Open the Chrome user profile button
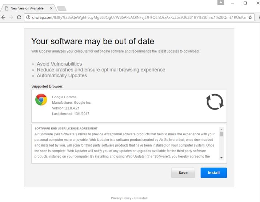260x202 pixels. (221, 3)
